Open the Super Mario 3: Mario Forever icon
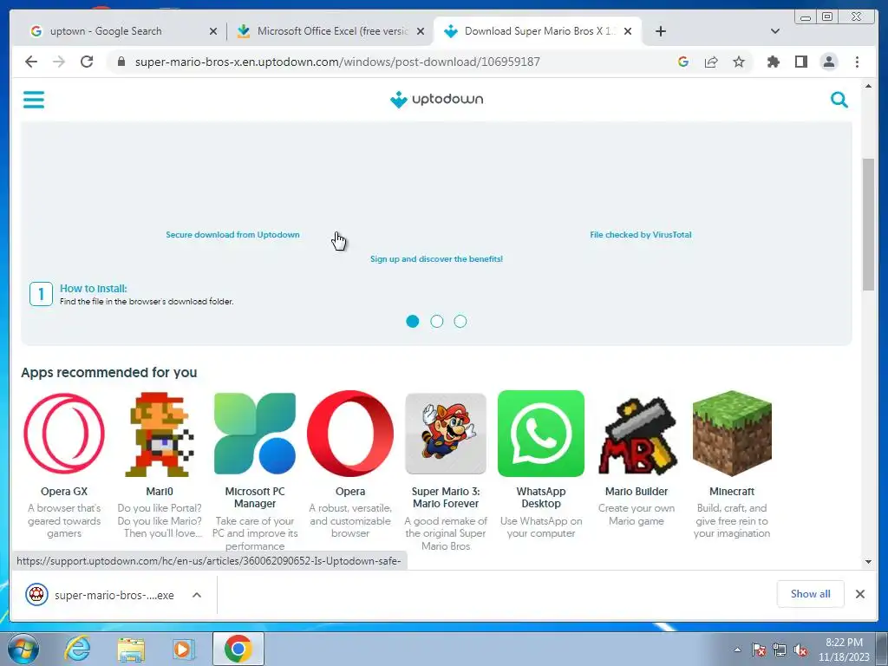Viewport: 888px width, 666px height. tap(446, 434)
